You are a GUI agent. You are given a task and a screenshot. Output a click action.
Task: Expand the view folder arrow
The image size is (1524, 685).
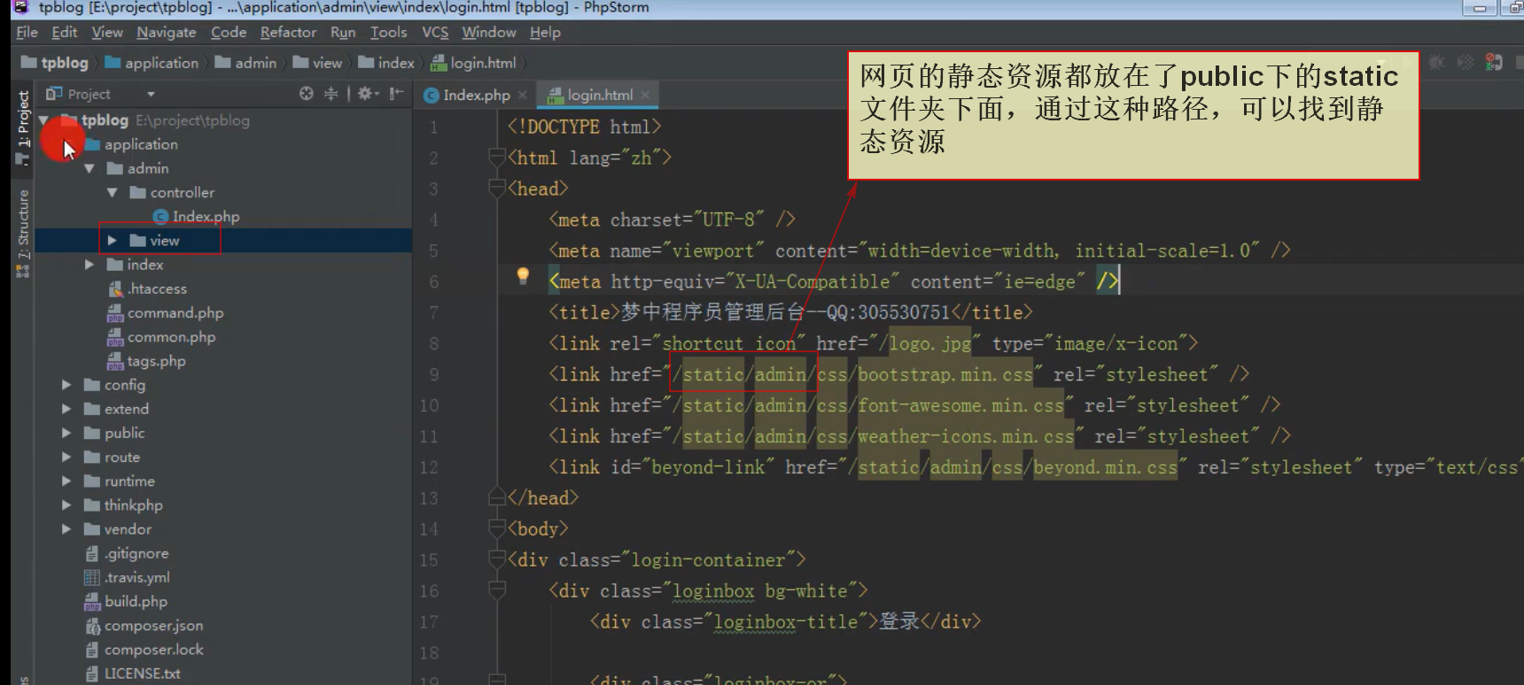[x=112, y=241]
